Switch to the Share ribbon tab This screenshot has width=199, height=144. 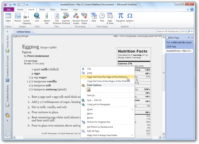42,10
